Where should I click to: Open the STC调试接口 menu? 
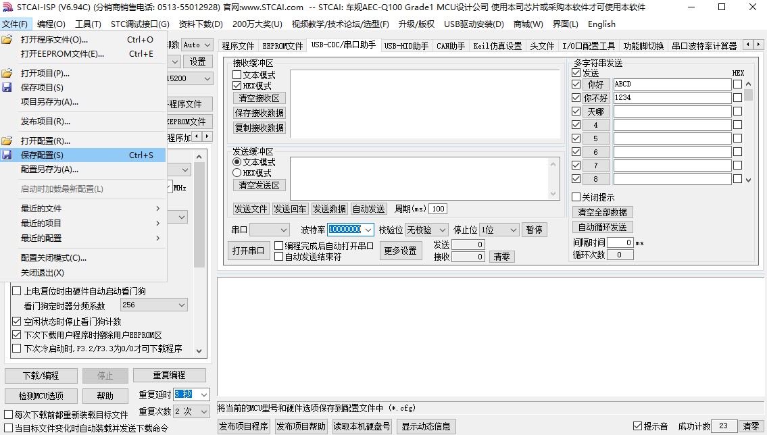point(140,24)
